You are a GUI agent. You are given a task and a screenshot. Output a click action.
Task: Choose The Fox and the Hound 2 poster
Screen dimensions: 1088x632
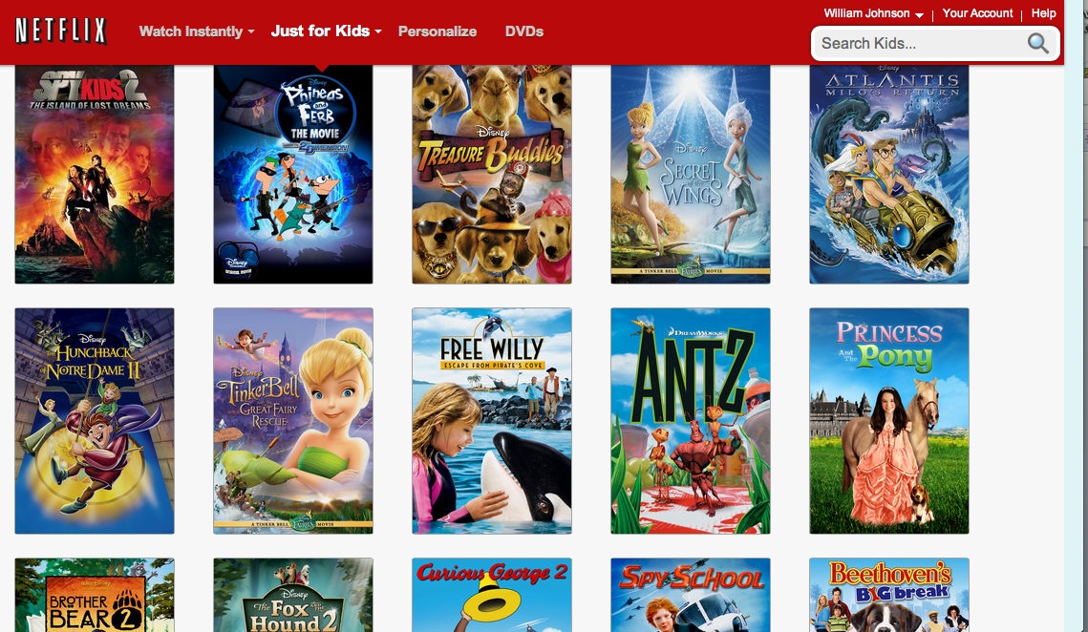293,595
